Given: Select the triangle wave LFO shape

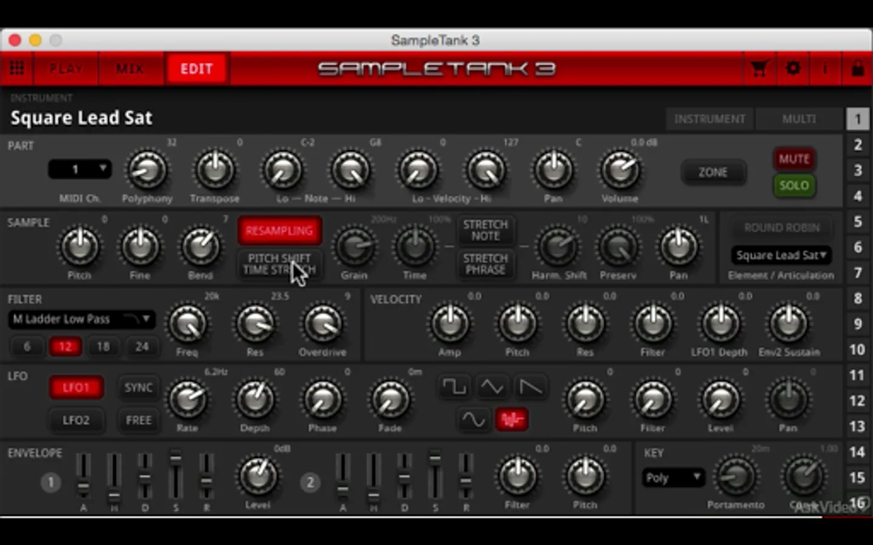Looking at the screenshot, I should click(492, 386).
